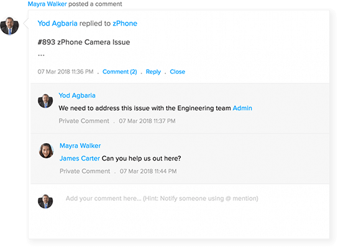Expand the Comment (2) thread

pos(120,72)
